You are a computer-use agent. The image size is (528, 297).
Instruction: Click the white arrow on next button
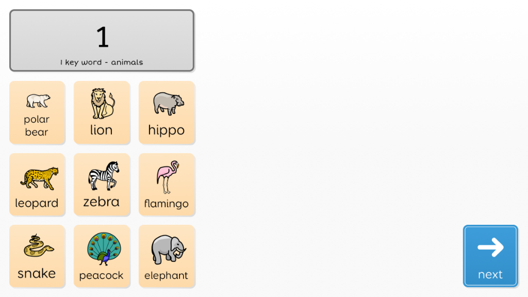coord(491,247)
